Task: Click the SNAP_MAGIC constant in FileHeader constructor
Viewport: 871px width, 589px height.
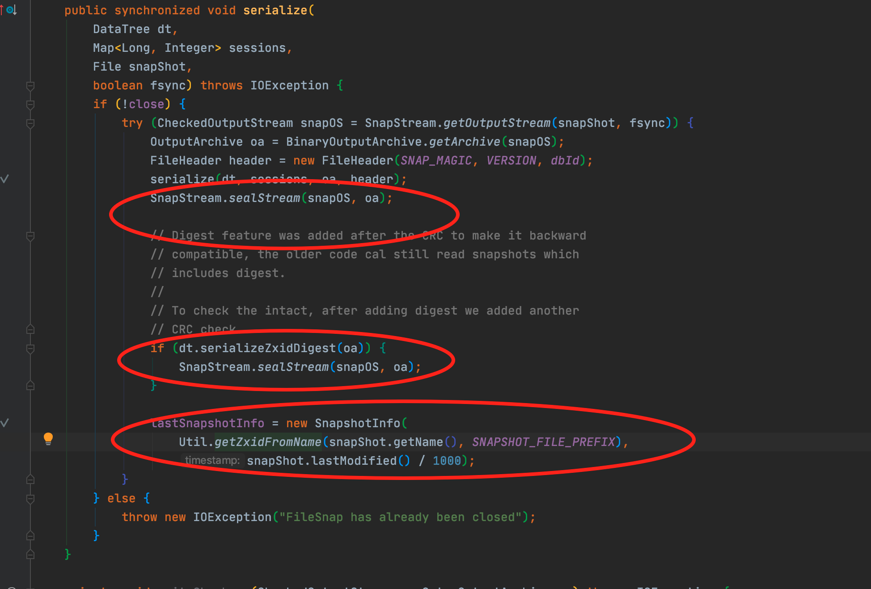Action: click(436, 160)
